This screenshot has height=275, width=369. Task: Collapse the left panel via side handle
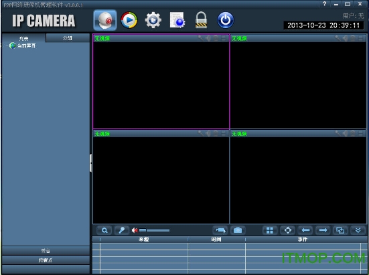tap(90, 163)
